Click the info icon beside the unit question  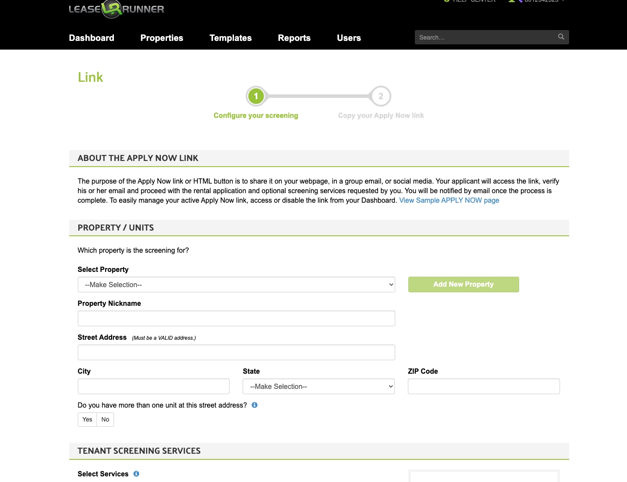[255, 405]
